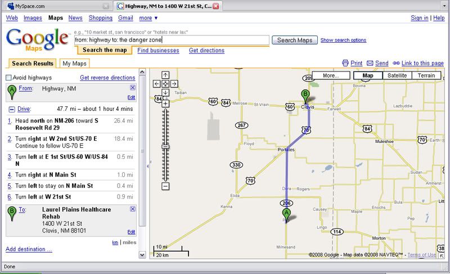Enable the Avoid highways checkbox

(8, 78)
